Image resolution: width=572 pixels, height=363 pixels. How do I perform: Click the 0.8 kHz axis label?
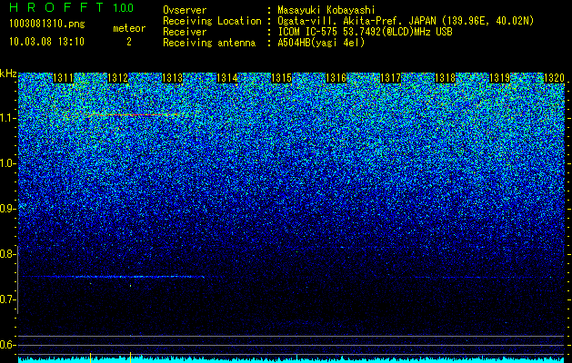(x=7, y=254)
